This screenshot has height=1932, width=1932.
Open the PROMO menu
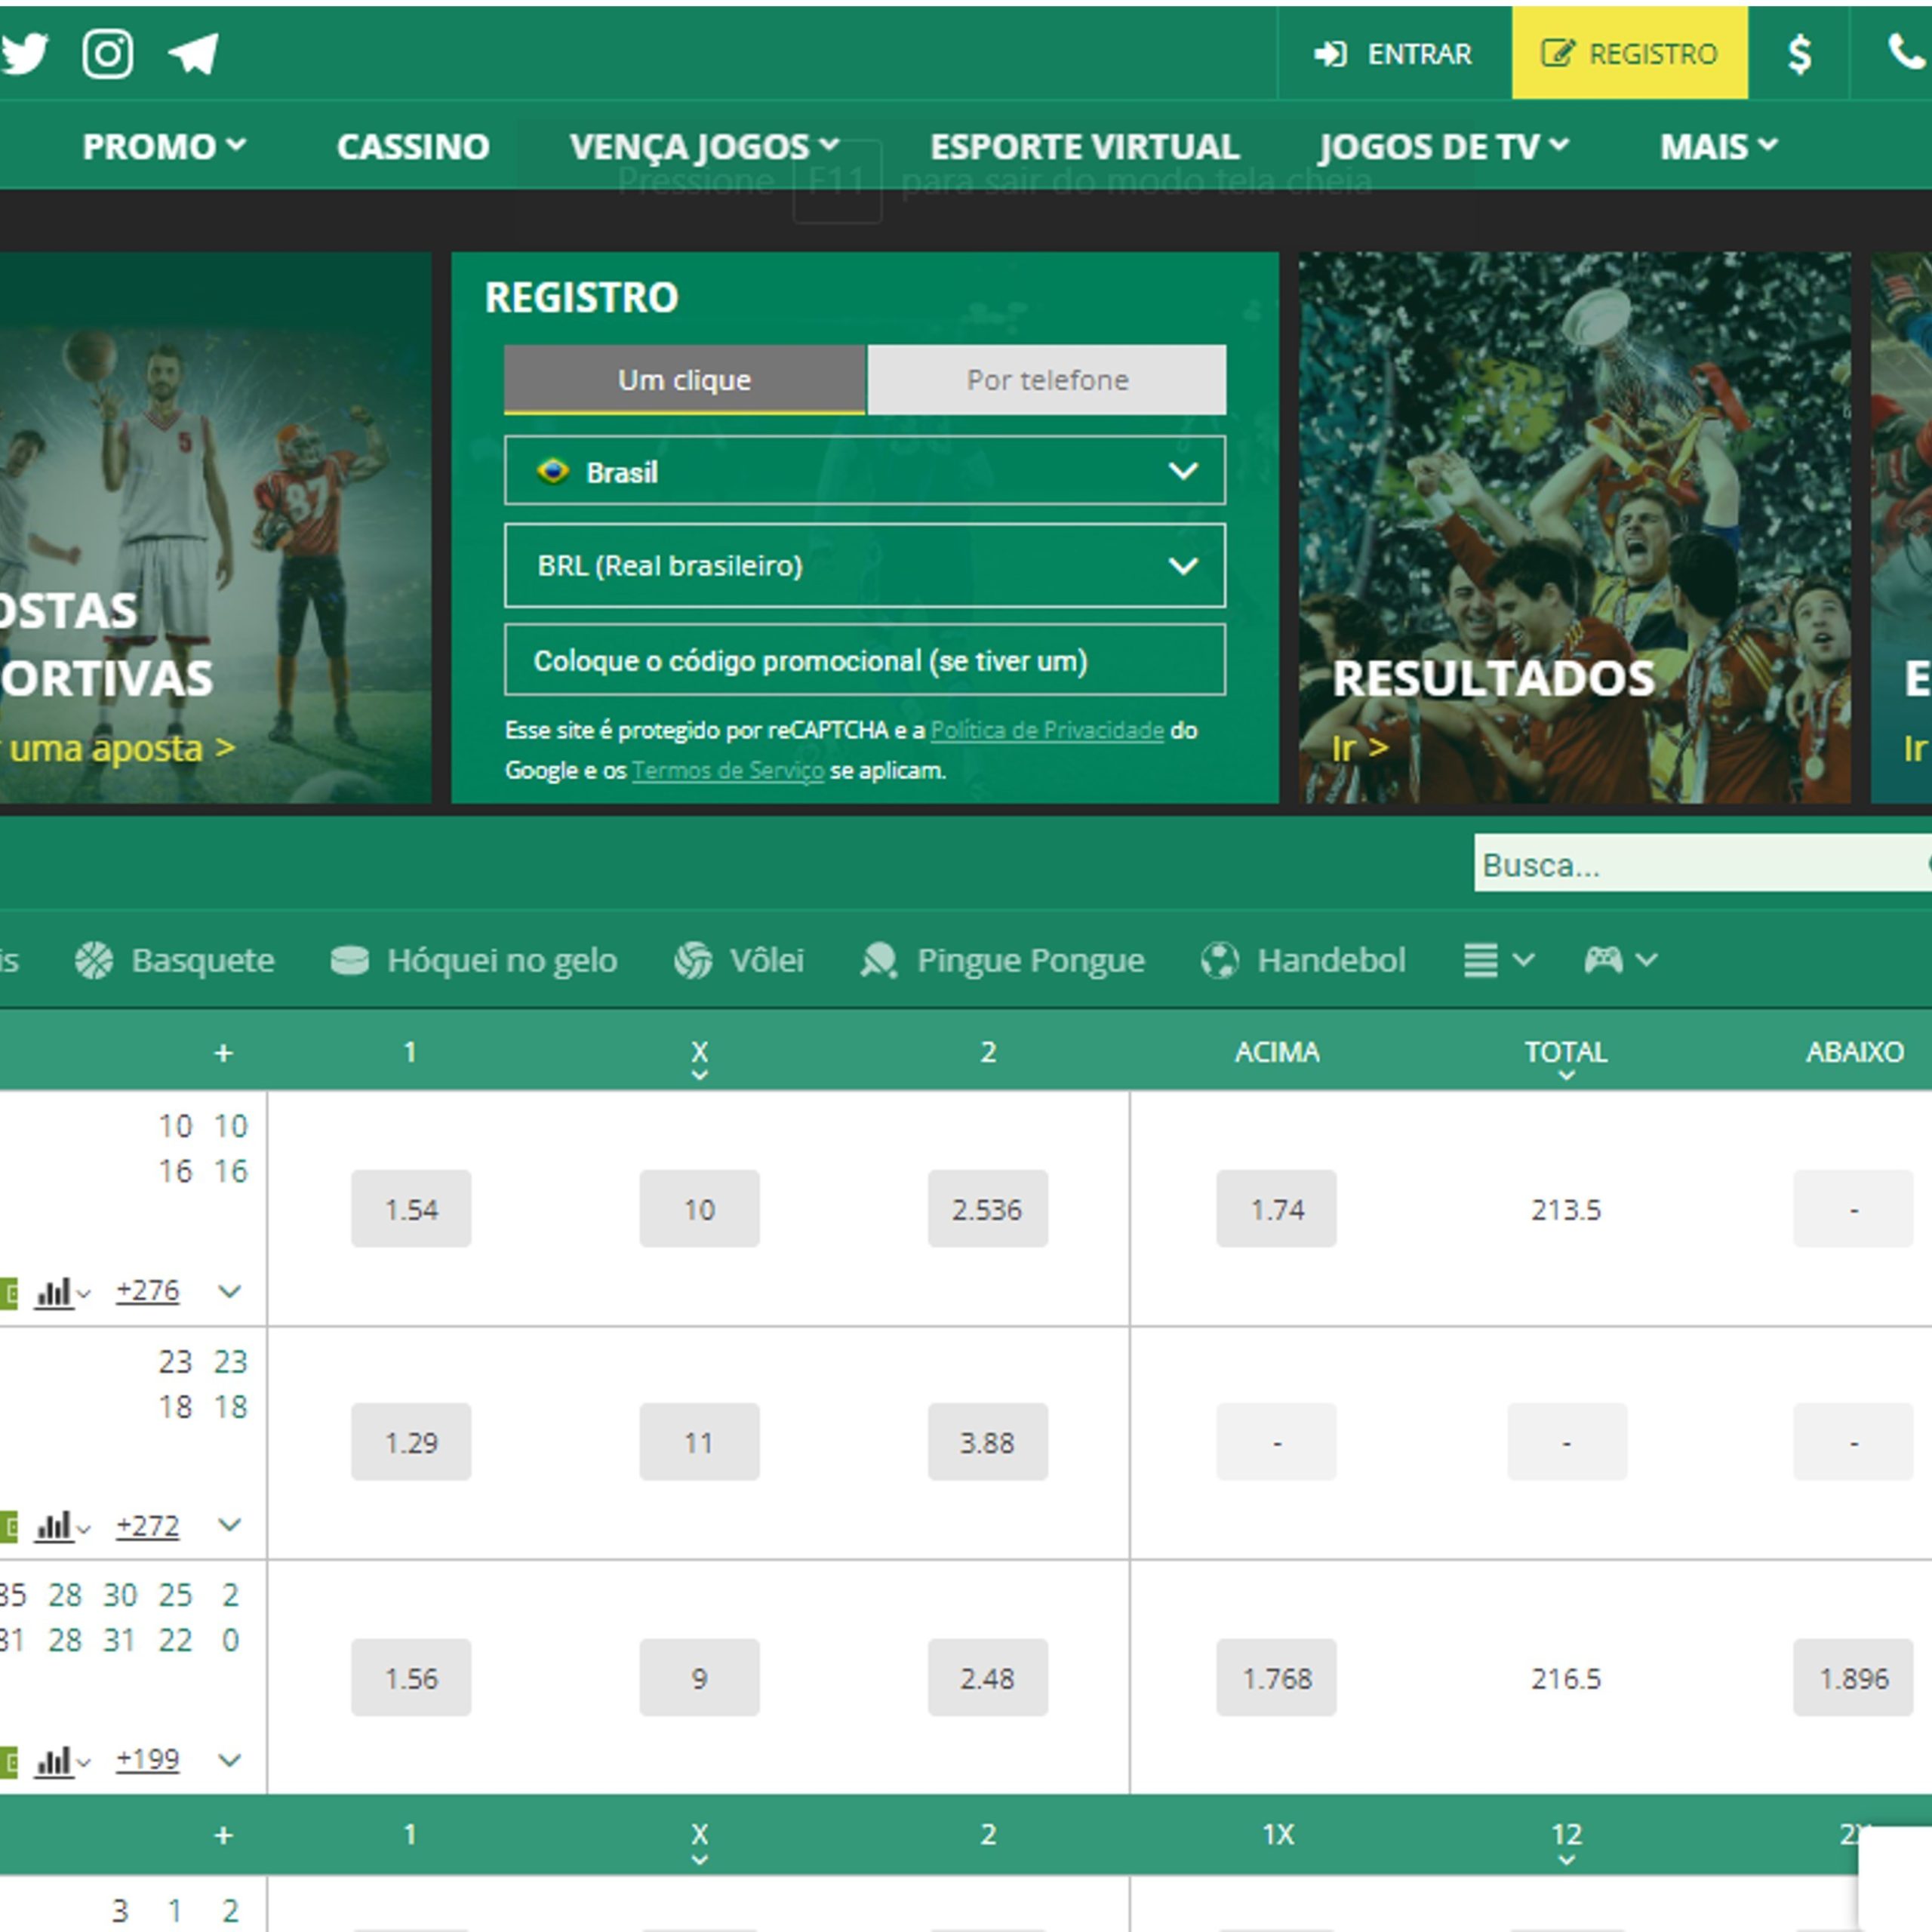coord(164,146)
